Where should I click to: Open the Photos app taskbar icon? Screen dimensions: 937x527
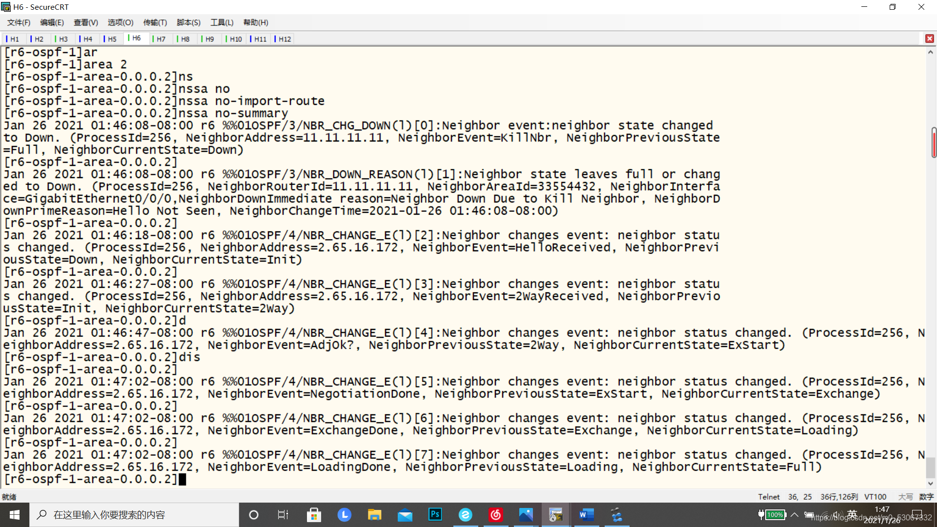pyautogui.click(x=526, y=514)
